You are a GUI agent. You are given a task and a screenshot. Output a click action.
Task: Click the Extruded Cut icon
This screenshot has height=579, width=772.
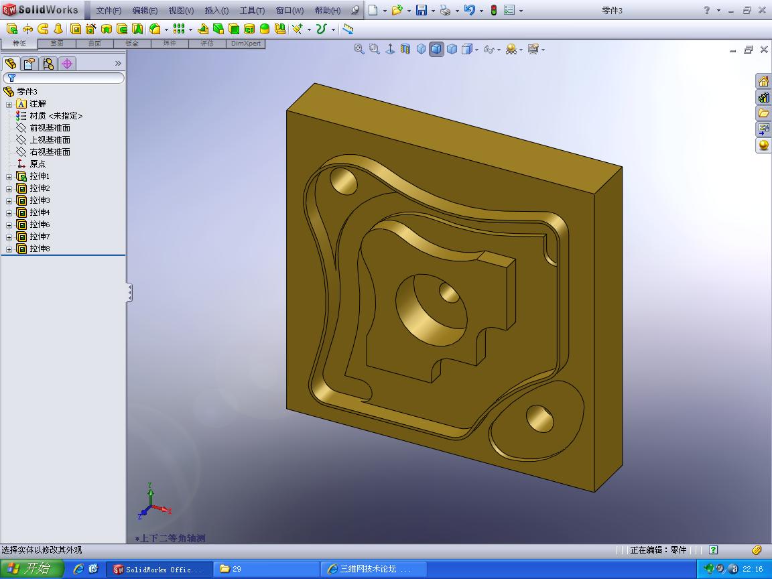tap(75, 29)
